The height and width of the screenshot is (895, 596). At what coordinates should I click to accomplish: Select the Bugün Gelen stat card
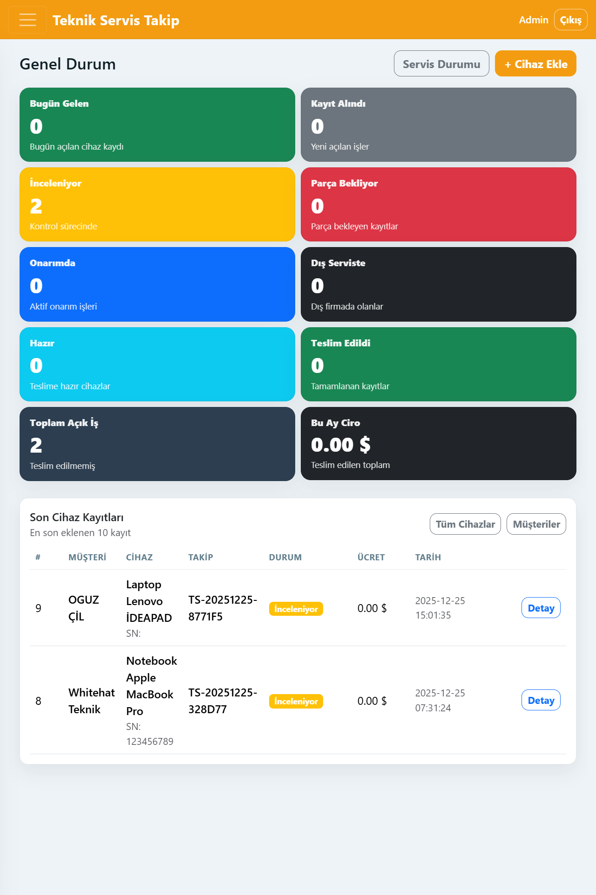[157, 124]
